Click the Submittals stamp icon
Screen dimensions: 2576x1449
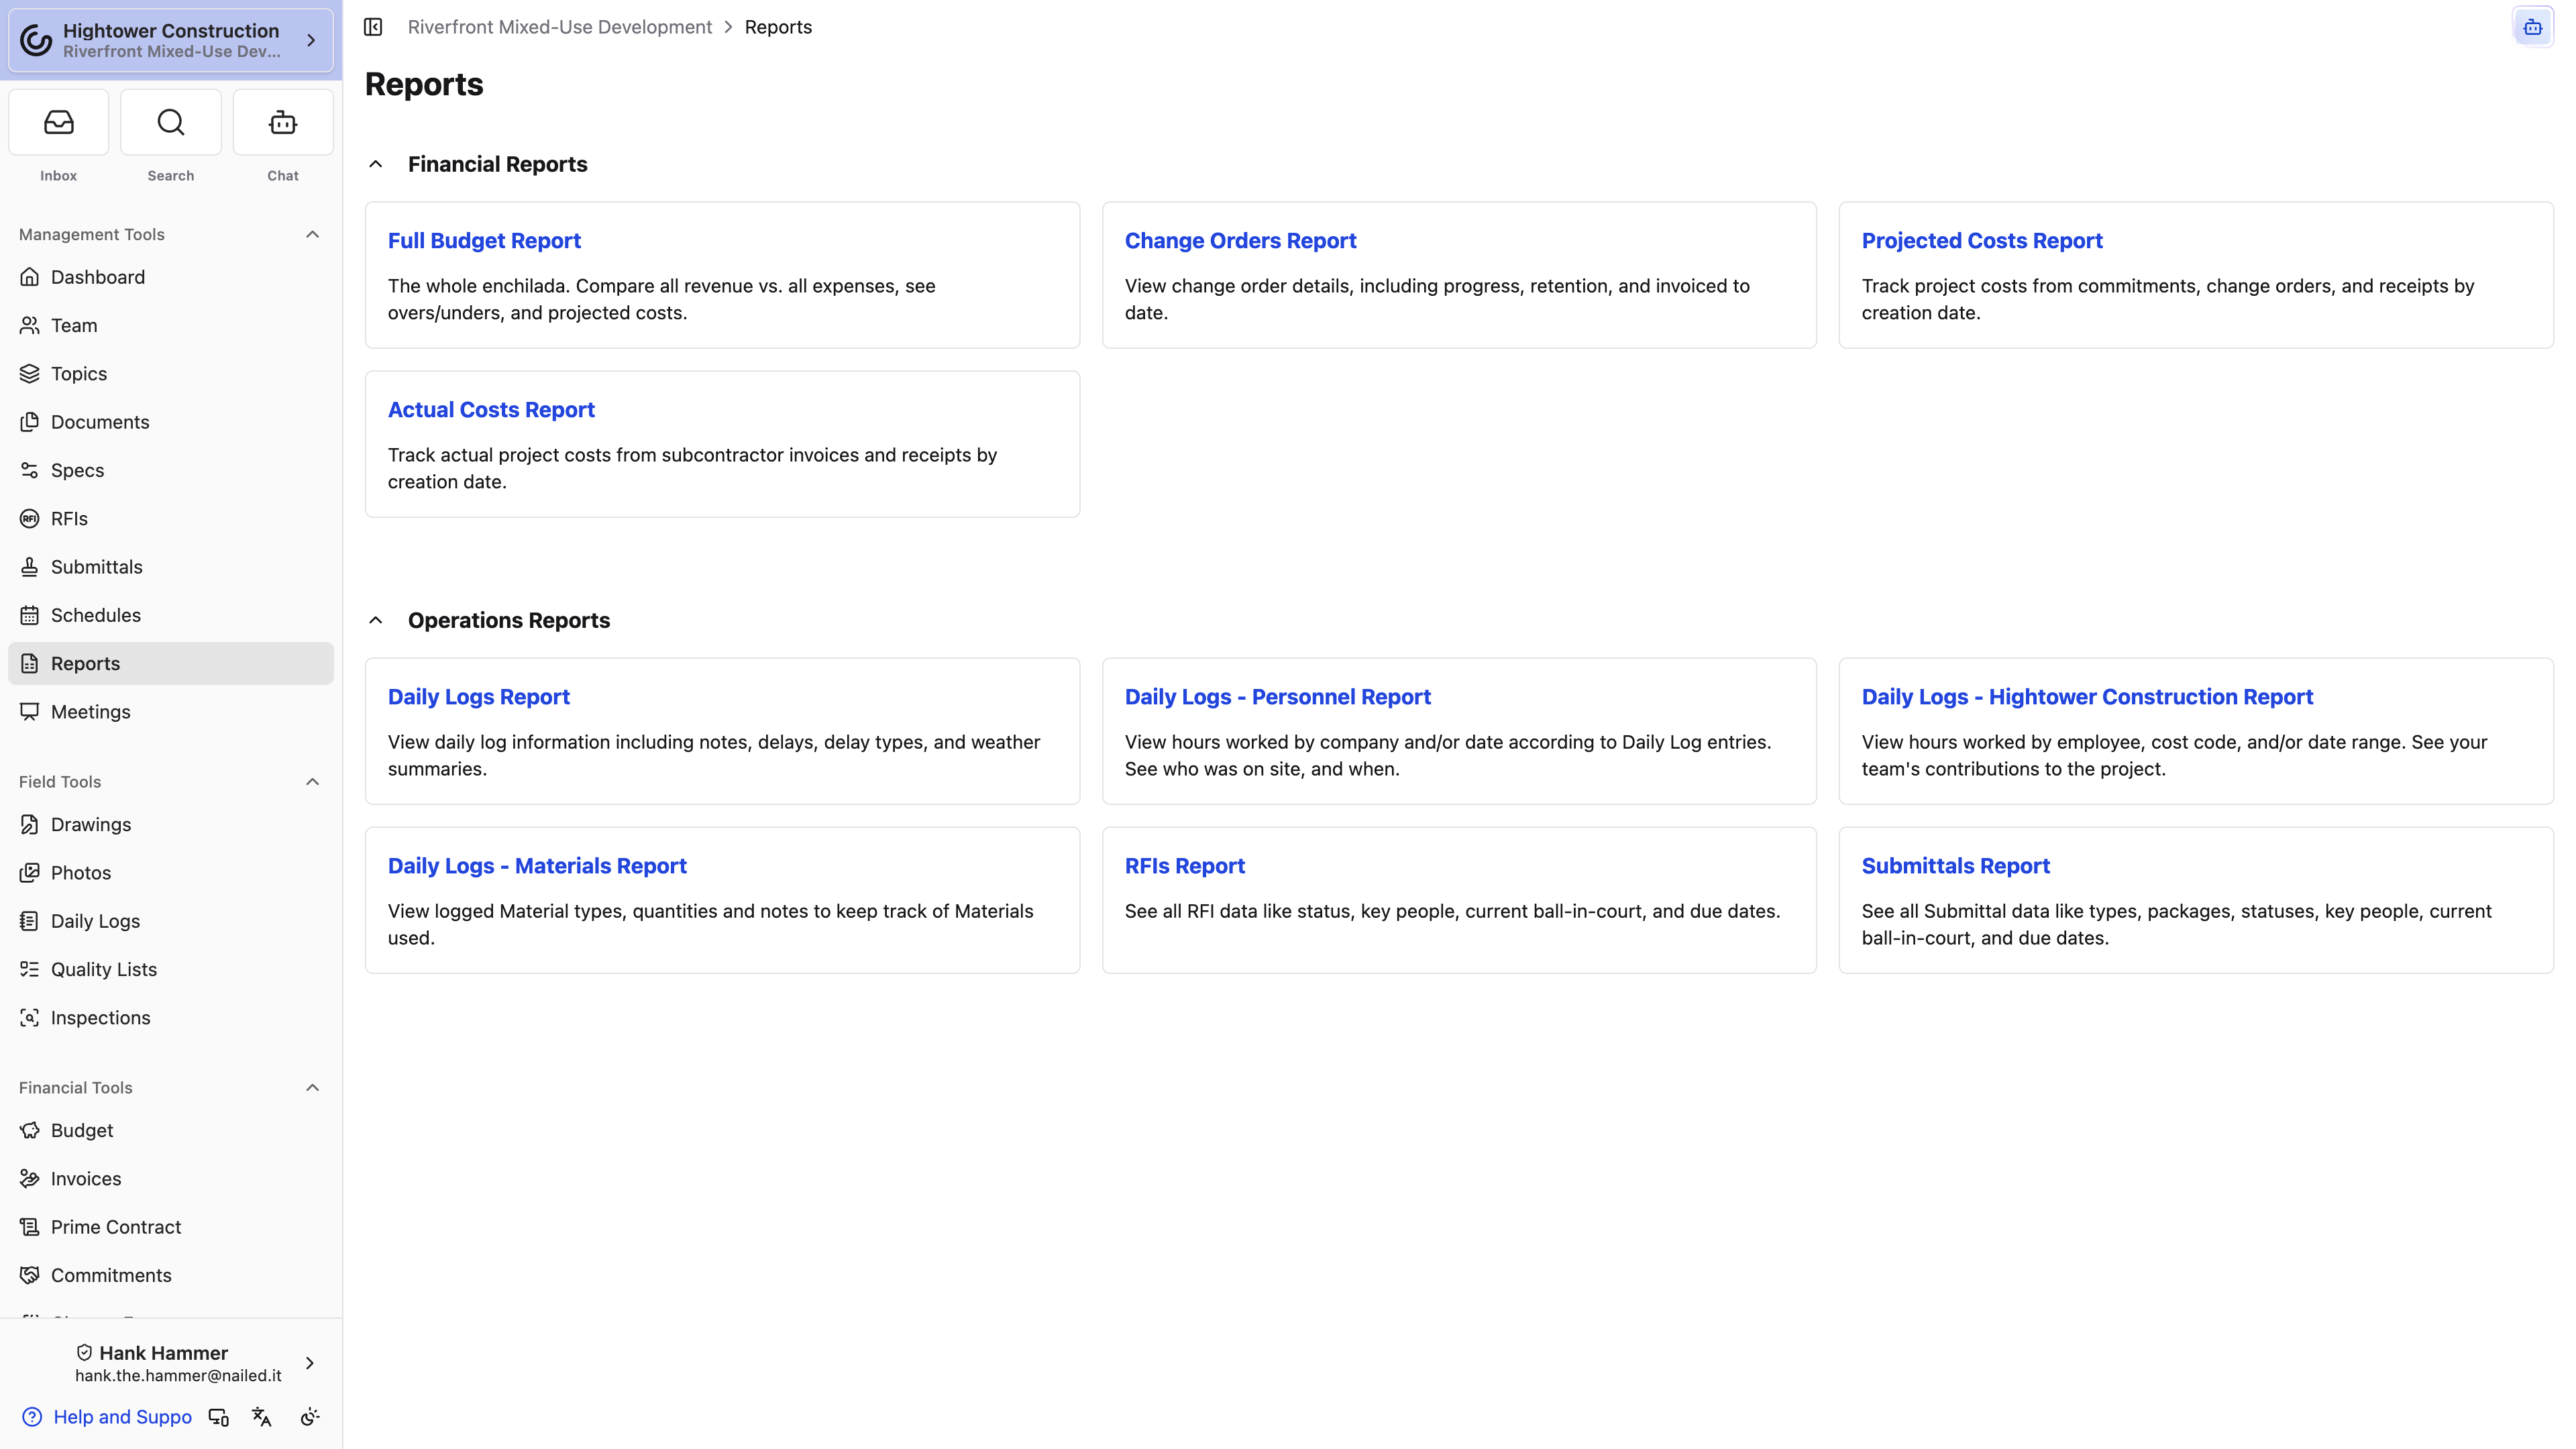[x=30, y=567]
